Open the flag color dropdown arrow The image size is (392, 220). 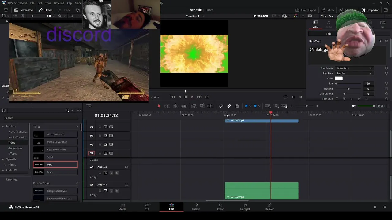point(250,106)
